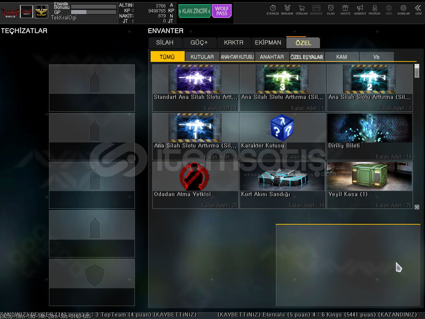Select the Diriliş Bileti item
This screenshot has width=425, height=319.
(x=370, y=136)
